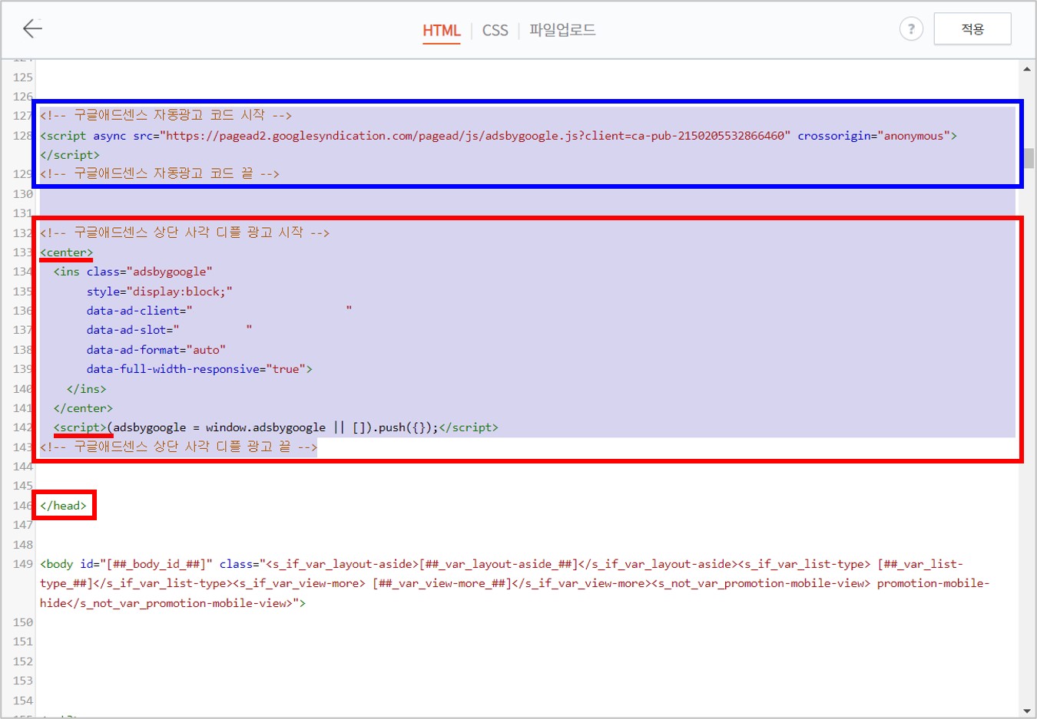The height and width of the screenshot is (719, 1037).
Task: Click the </center> closing tag on line 141
Action: (x=83, y=408)
